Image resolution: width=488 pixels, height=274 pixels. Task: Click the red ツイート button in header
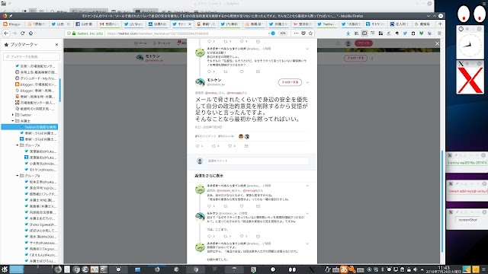363,43
